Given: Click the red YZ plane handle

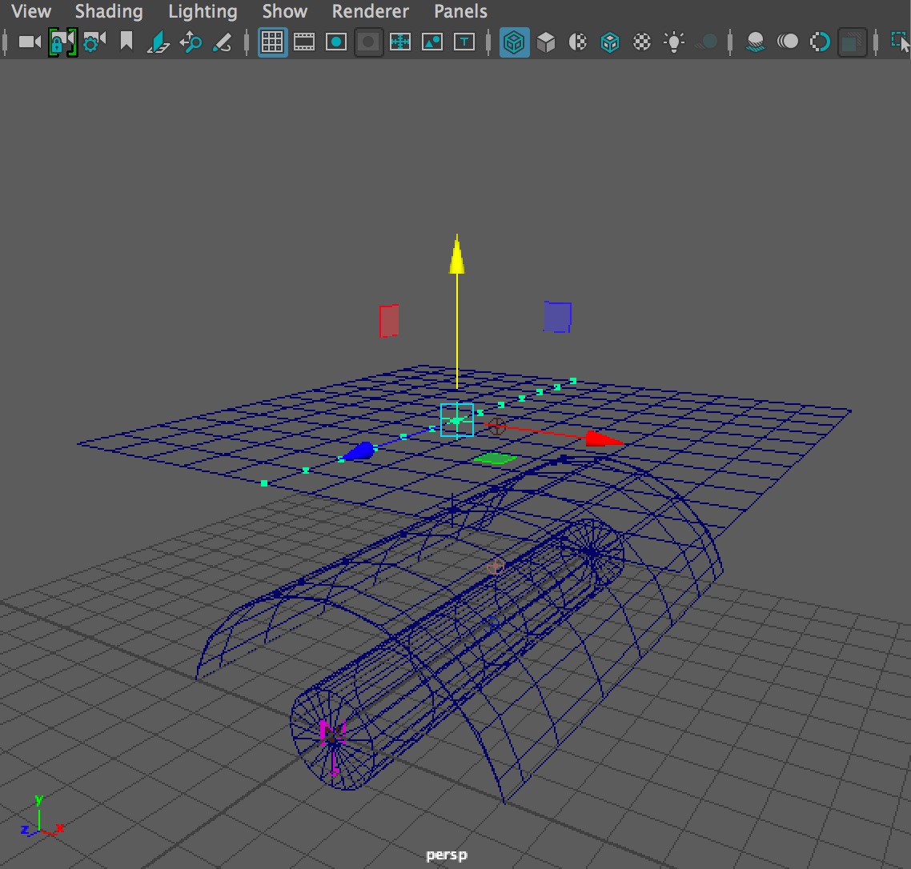Looking at the screenshot, I should coord(389,321).
